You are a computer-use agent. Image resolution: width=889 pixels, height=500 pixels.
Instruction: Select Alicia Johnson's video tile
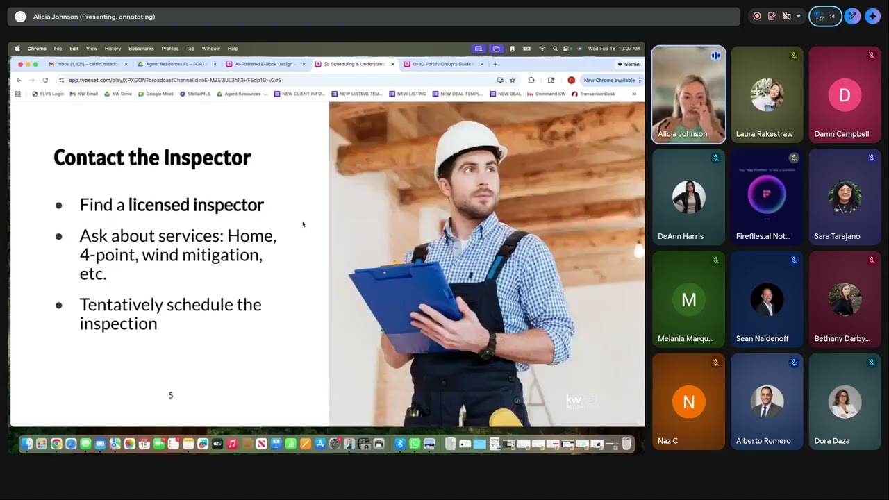688,94
